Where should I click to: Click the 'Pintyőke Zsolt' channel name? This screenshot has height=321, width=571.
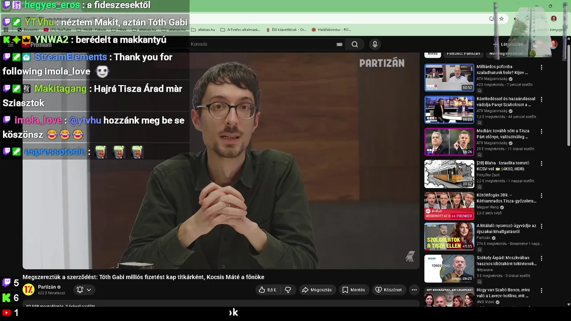(x=488, y=175)
